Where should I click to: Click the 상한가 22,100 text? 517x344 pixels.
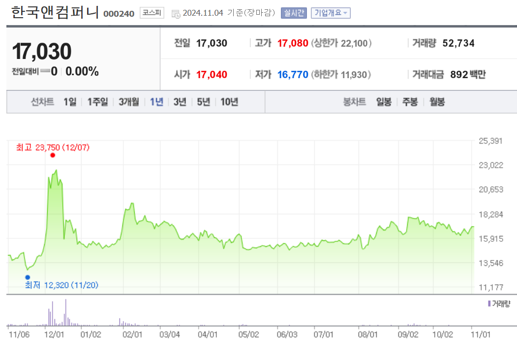coord(341,43)
